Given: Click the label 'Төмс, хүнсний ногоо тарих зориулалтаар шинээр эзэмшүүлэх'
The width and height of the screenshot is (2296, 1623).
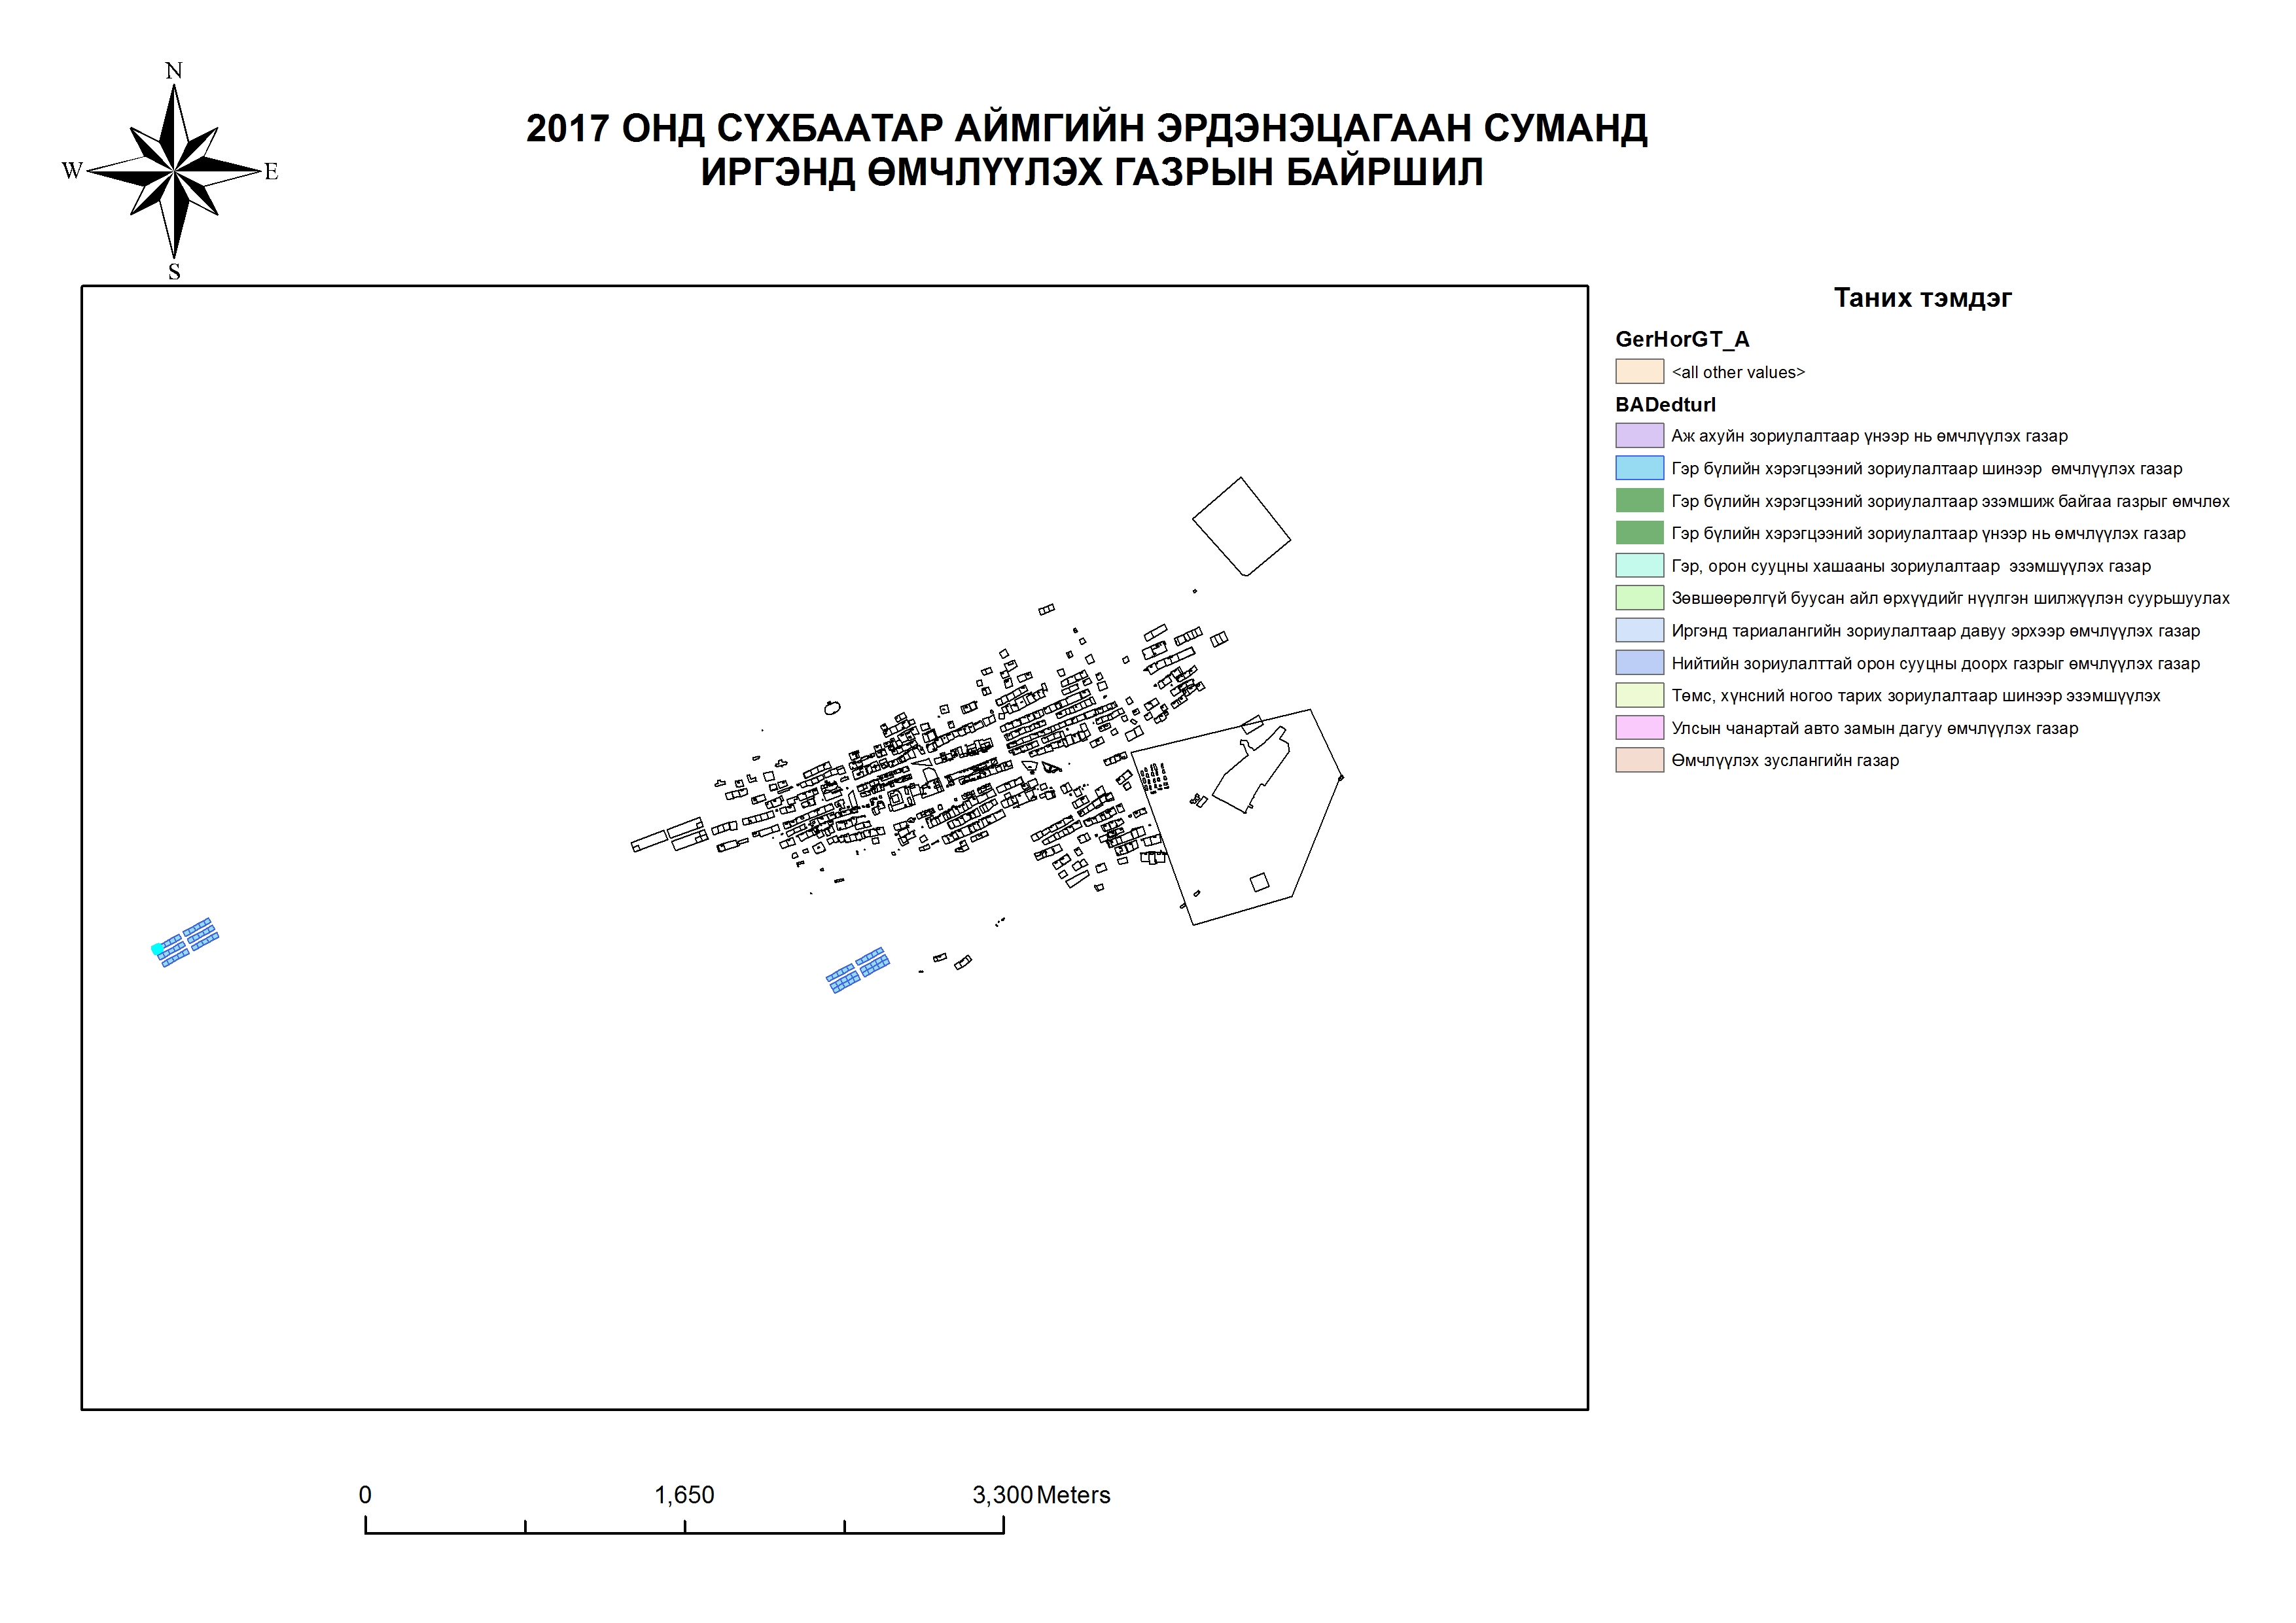Looking at the screenshot, I should pyautogui.click(x=1915, y=696).
